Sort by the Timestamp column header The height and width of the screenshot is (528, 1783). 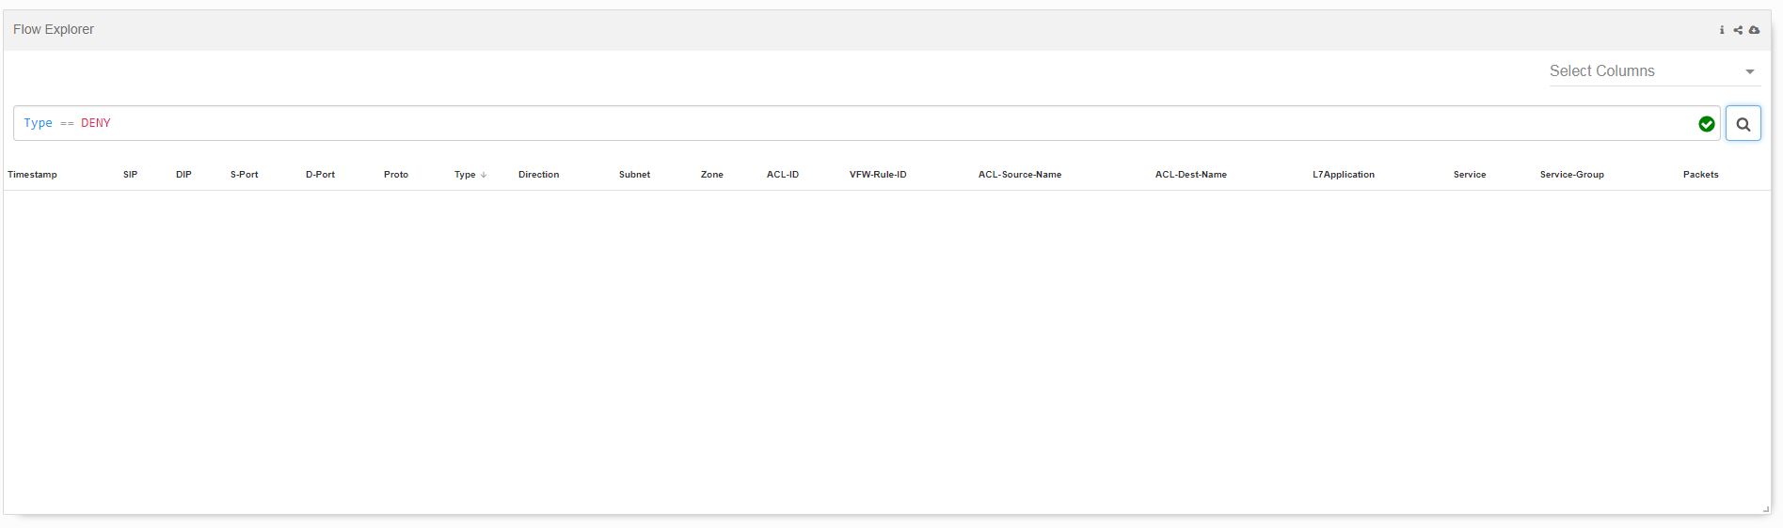pos(32,175)
